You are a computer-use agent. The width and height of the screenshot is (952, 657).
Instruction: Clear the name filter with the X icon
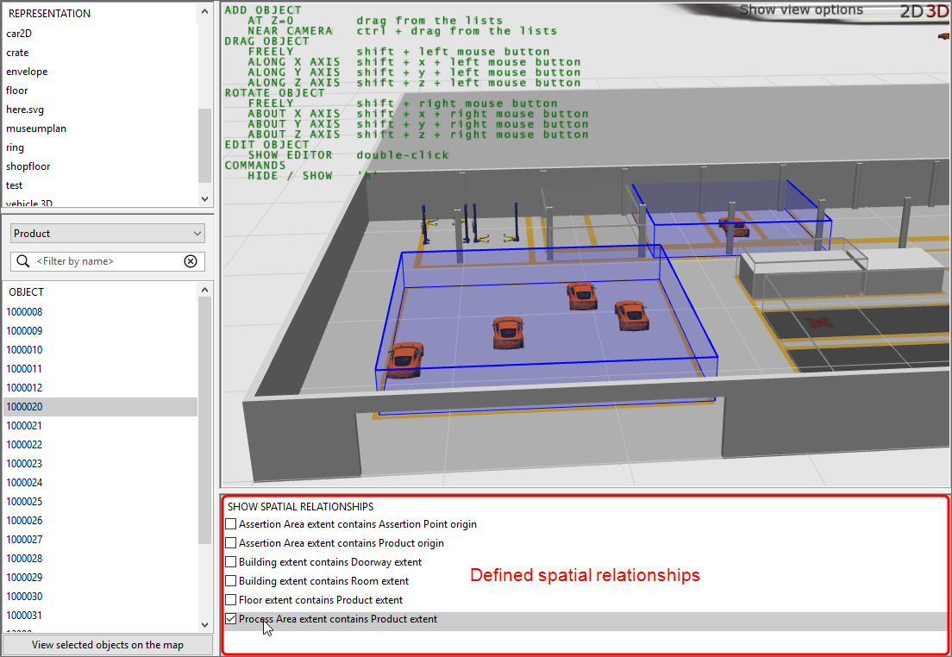[x=191, y=261]
